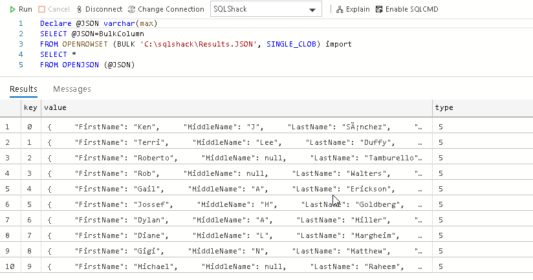The image size is (533, 280).
Task: Run the SQL query
Action: click(21, 9)
